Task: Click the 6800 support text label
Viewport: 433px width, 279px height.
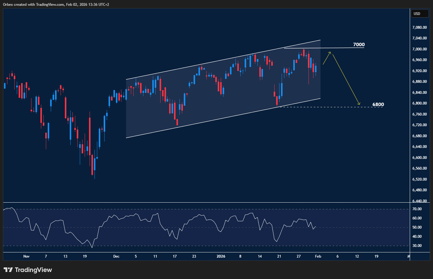Action: coord(378,105)
